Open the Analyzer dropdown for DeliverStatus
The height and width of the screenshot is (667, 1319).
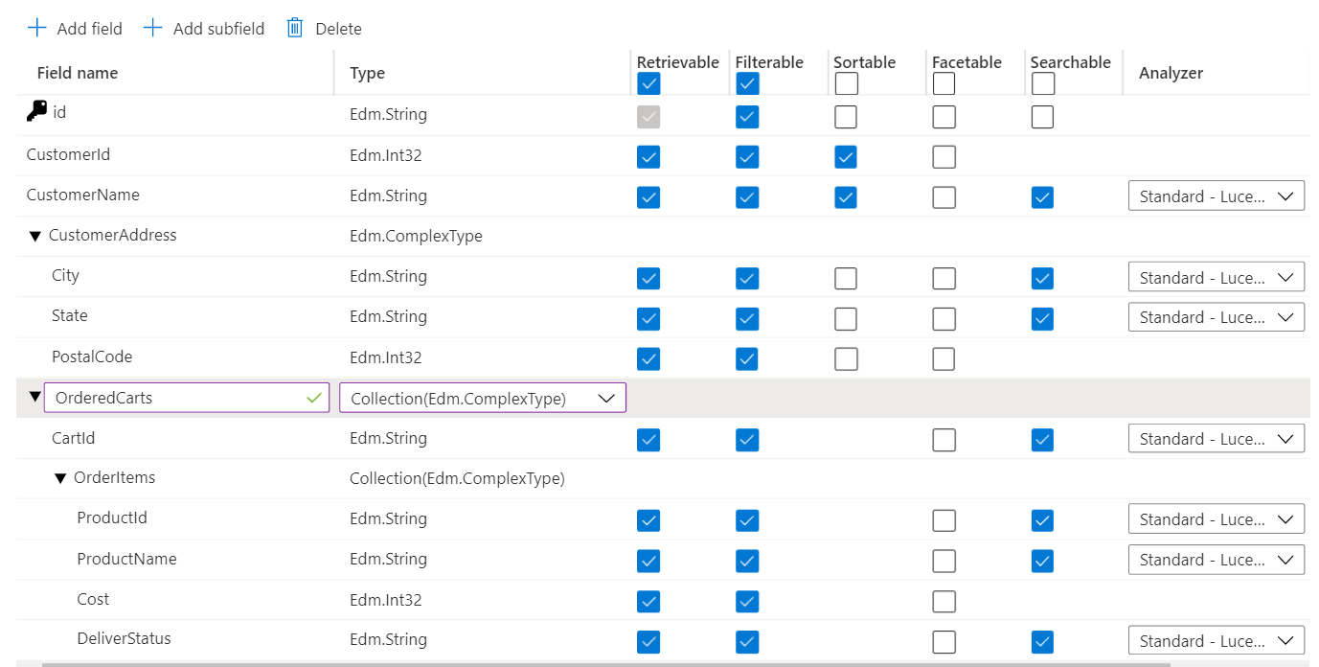(x=1216, y=639)
